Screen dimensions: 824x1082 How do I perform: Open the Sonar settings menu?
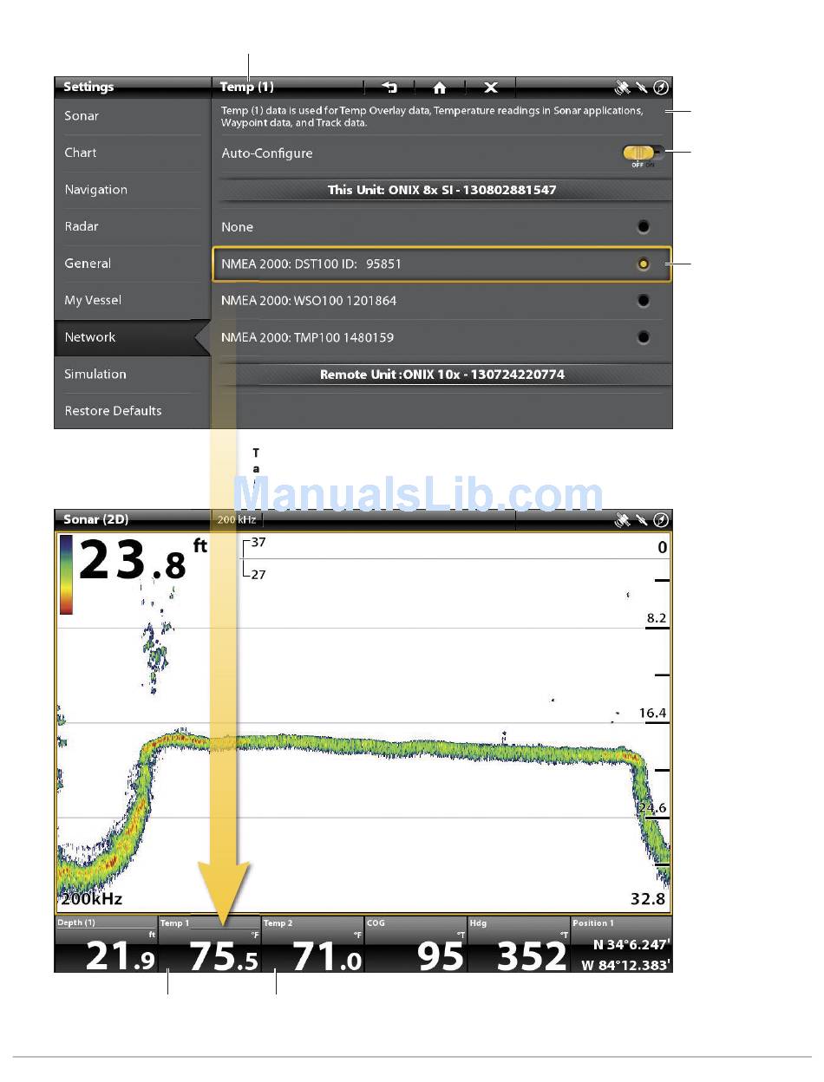133,116
